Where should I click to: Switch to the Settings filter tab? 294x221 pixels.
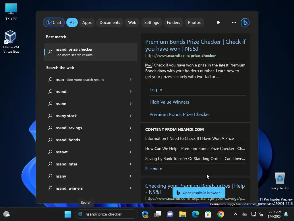152,22
